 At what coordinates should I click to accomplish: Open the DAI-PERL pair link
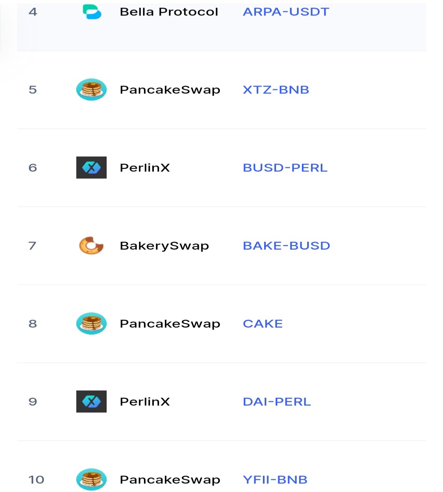(277, 401)
